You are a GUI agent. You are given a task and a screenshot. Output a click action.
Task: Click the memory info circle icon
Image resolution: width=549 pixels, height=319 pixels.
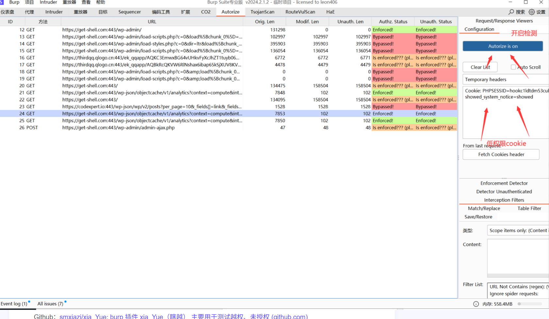point(476,304)
